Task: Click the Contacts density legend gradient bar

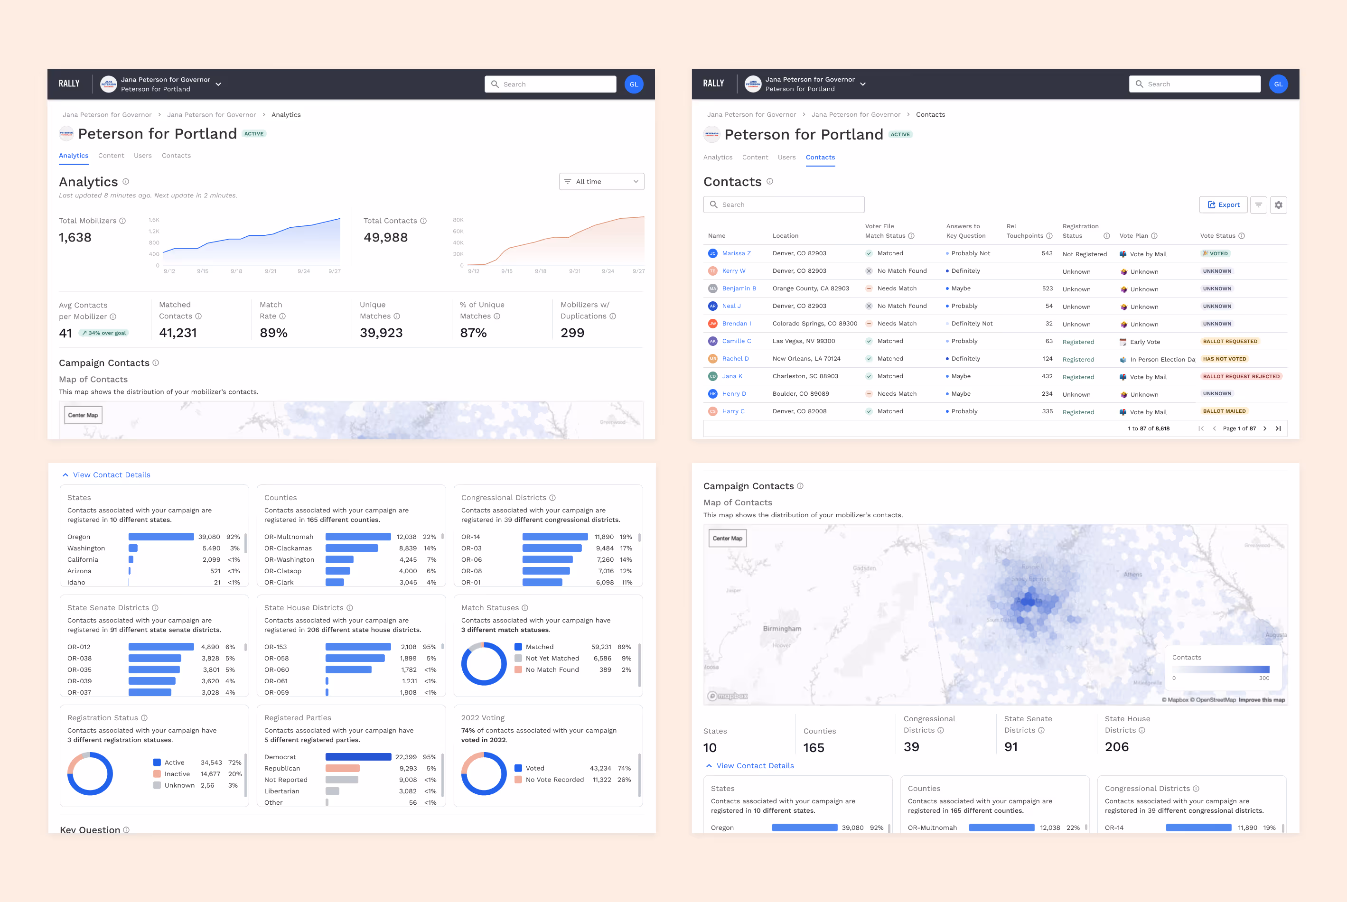Action: (1220, 670)
